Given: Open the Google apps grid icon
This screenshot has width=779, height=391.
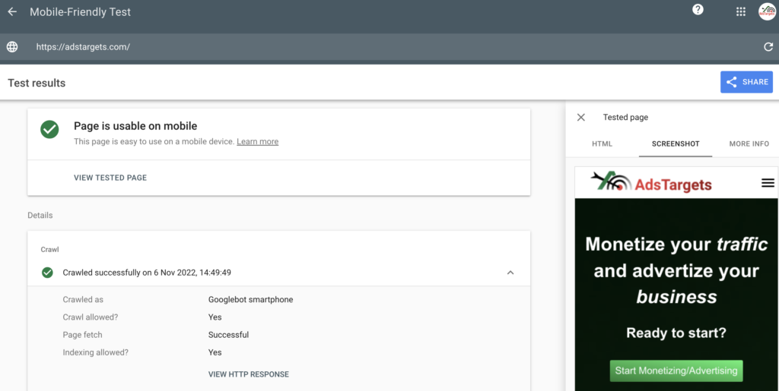Looking at the screenshot, I should point(740,11).
